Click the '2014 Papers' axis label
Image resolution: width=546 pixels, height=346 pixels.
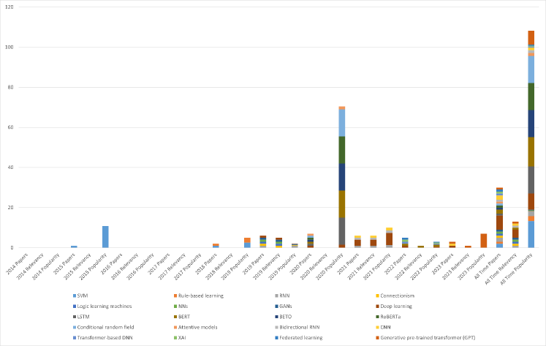(17, 264)
